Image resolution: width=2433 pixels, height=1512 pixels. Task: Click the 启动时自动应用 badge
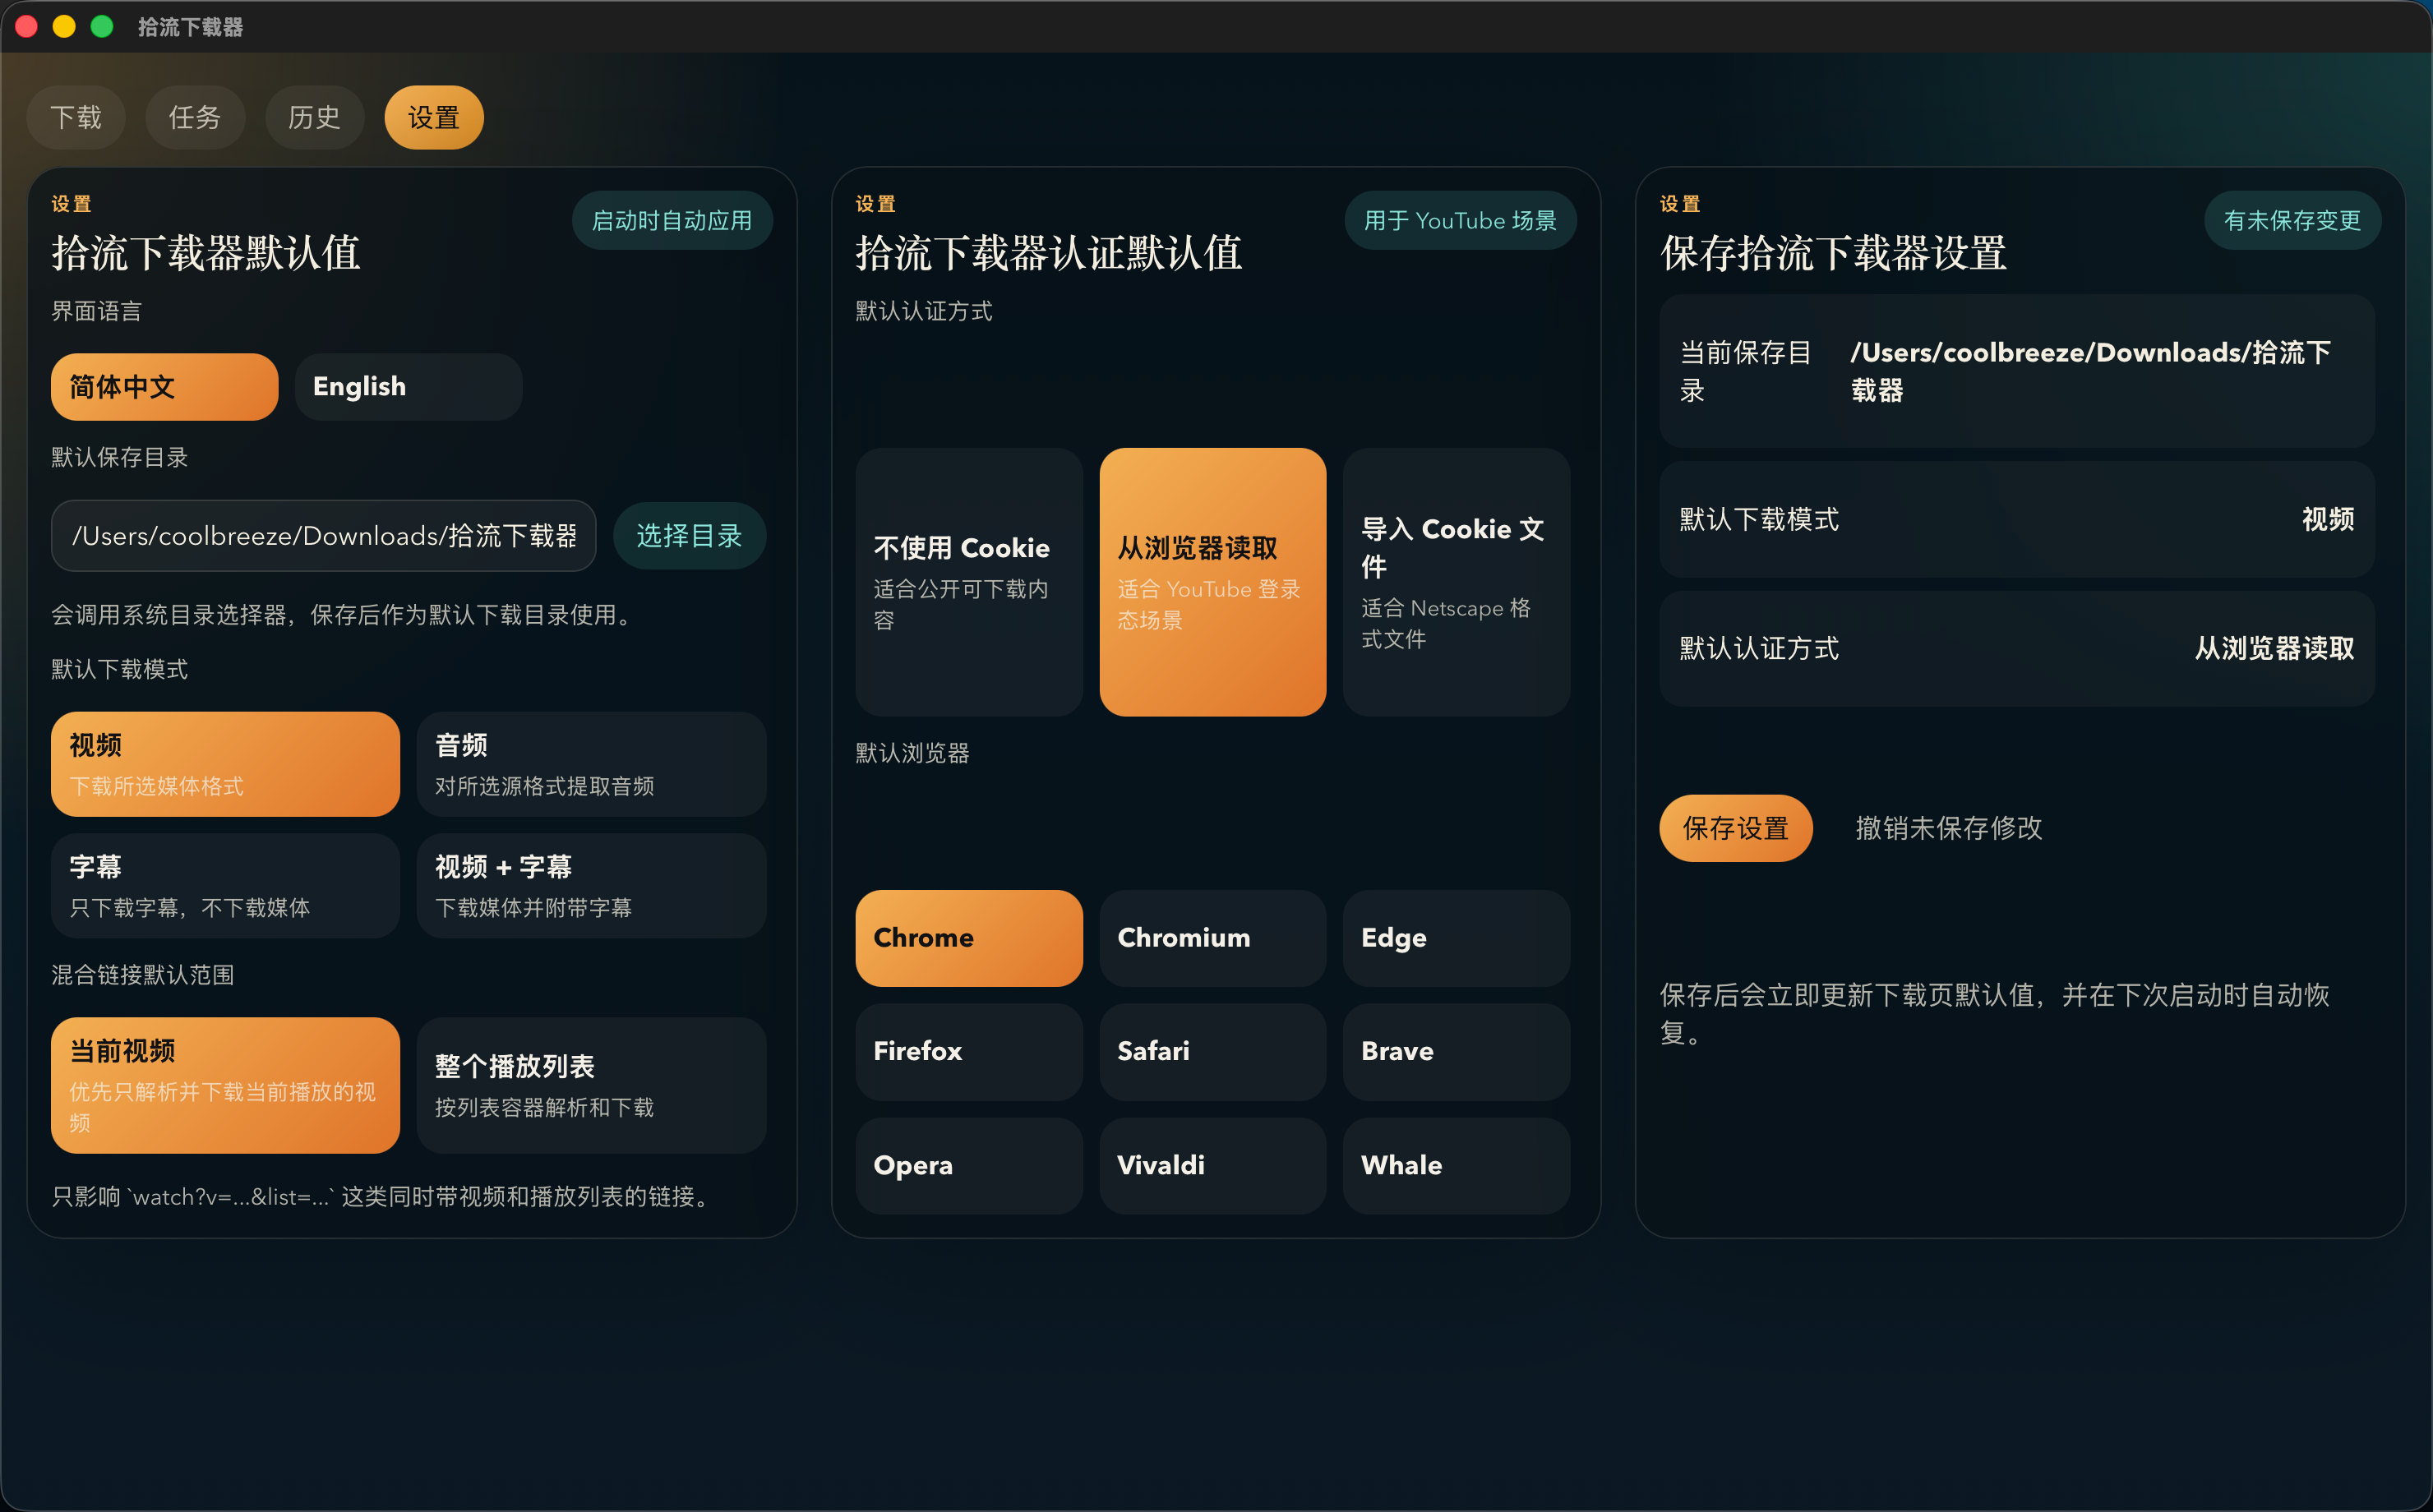click(x=672, y=219)
